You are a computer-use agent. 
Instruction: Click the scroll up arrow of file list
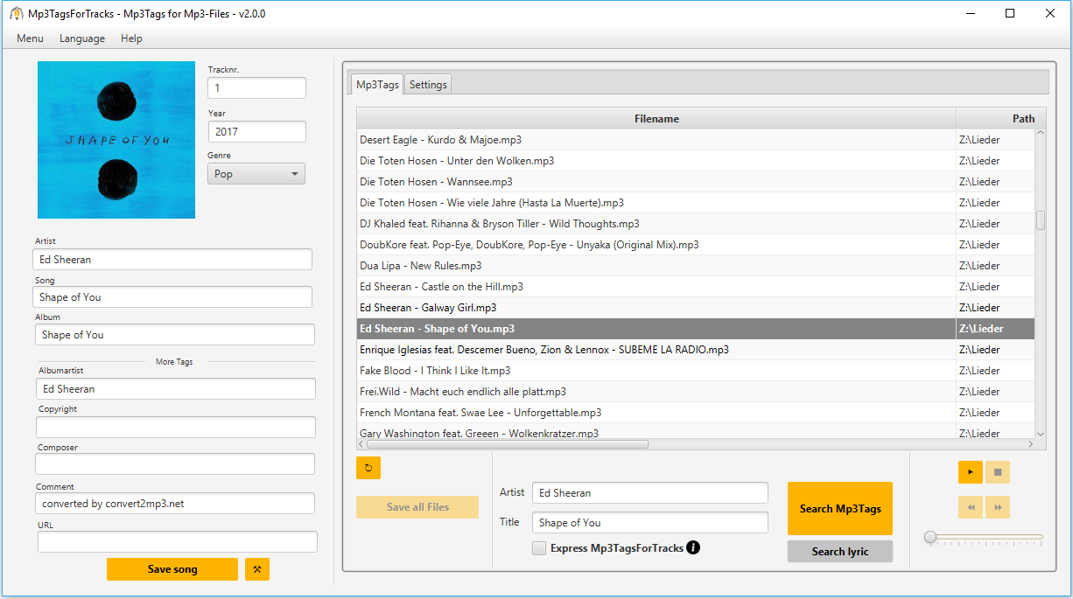coord(1041,134)
